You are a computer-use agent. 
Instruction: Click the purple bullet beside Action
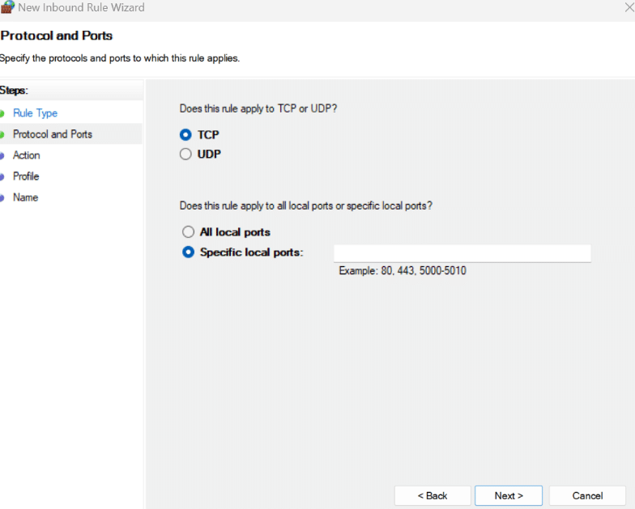point(2,155)
